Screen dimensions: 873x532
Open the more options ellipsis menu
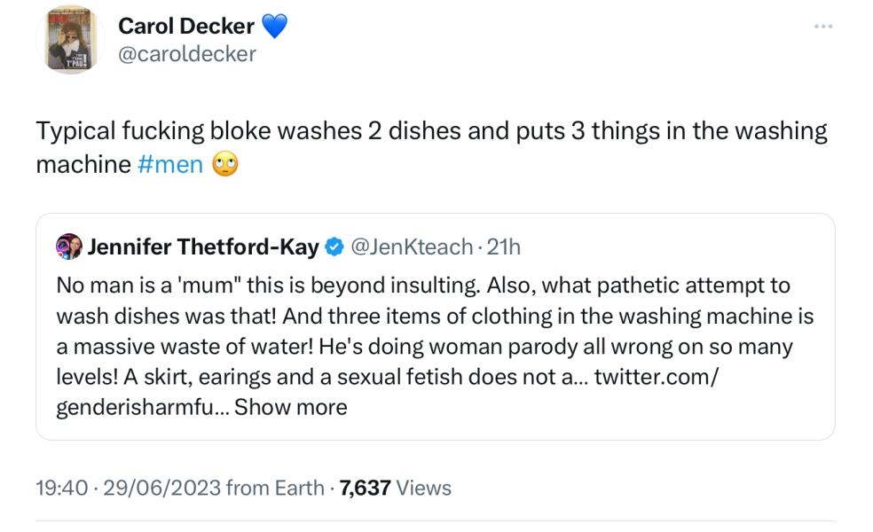tap(823, 27)
